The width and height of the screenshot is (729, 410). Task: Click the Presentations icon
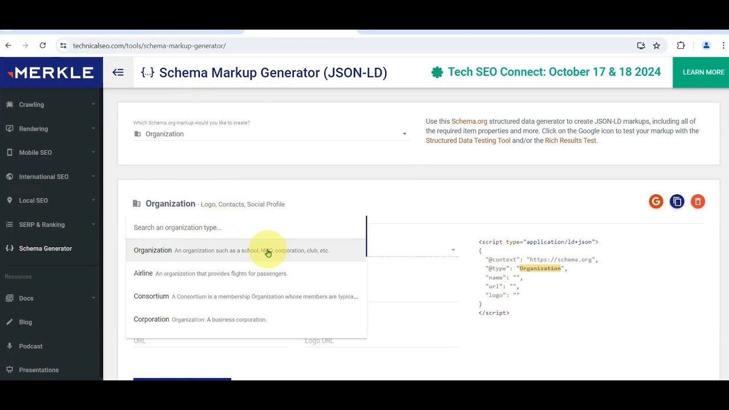click(x=9, y=370)
